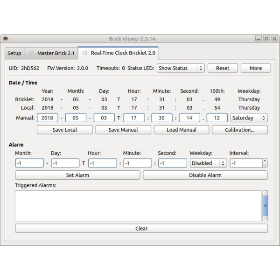
Task: Click the FW Version value 2.0.0
Action: tap(83, 68)
